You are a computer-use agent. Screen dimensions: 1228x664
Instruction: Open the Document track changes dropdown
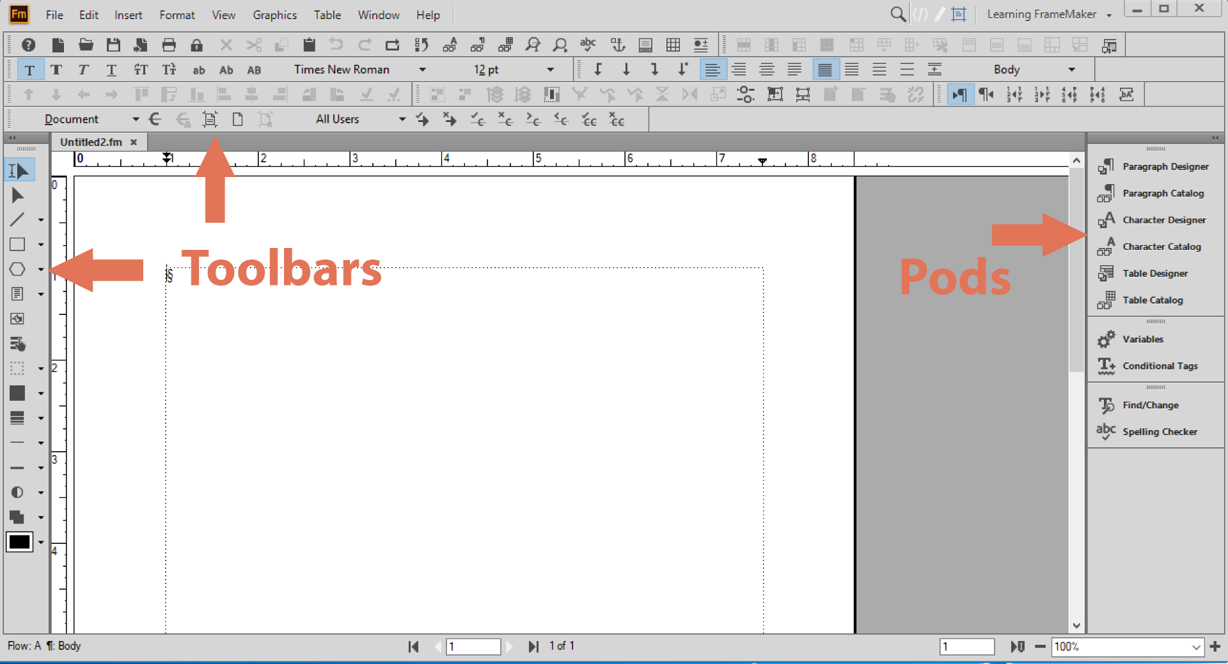[x=136, y=120]
